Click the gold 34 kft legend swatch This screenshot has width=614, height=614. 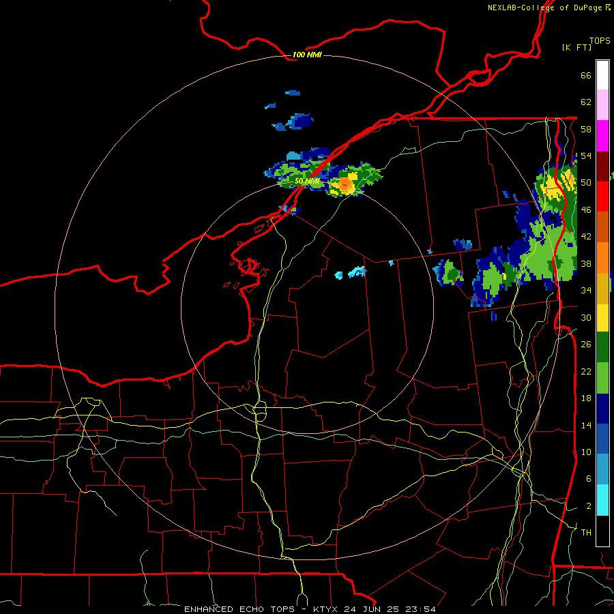[x=602, y=289]
